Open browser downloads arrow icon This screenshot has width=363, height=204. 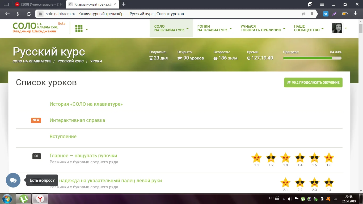356,14
